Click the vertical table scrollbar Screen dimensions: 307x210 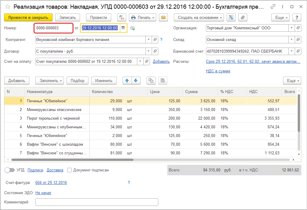click(x=299, y=113)
